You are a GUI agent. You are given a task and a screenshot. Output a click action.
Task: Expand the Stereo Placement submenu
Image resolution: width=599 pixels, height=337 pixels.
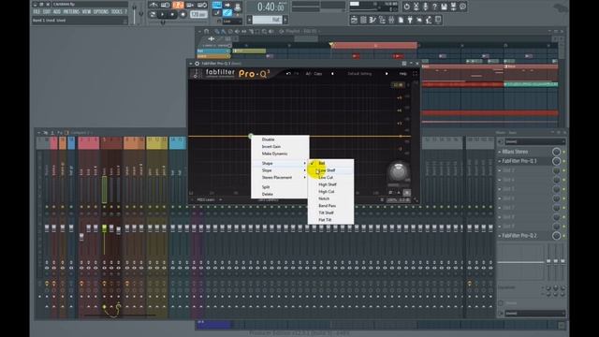(280, 178)
